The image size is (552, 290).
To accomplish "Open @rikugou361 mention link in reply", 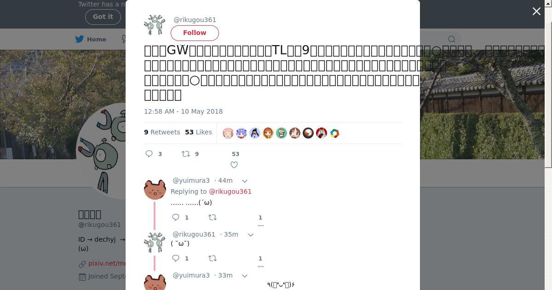I will click(x=230, y=191).
